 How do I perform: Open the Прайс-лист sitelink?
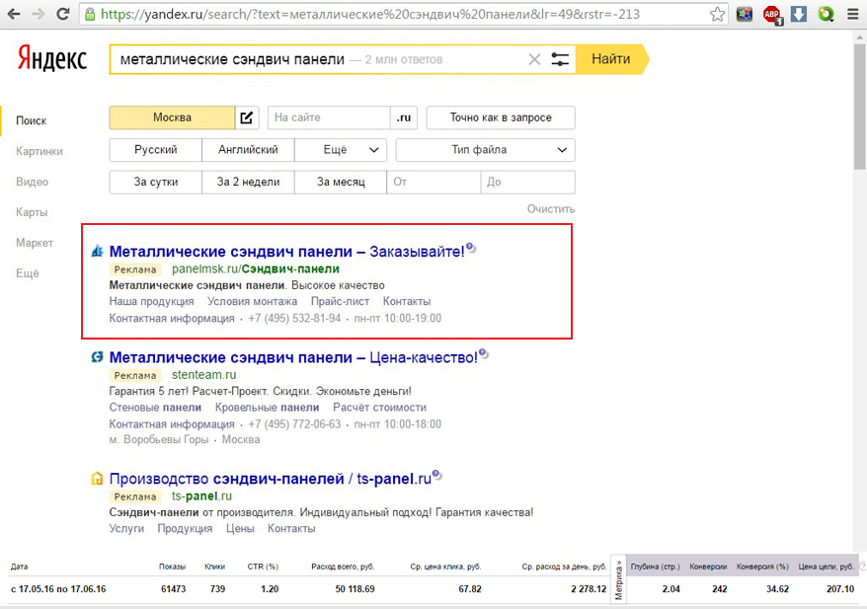point(340,302)
